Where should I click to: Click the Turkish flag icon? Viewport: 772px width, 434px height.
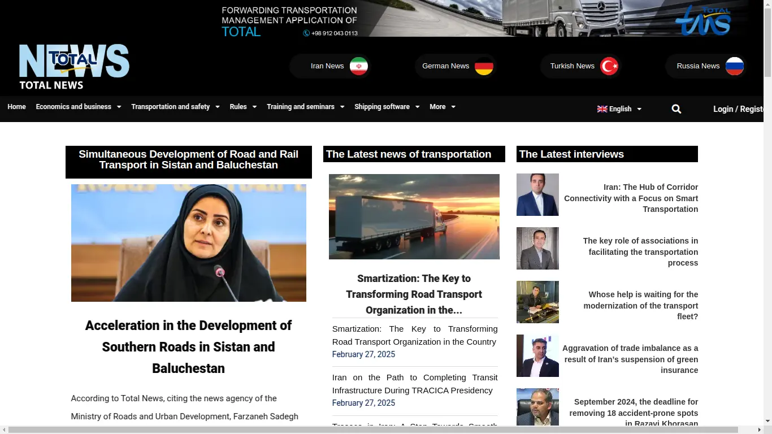point(609,66)
